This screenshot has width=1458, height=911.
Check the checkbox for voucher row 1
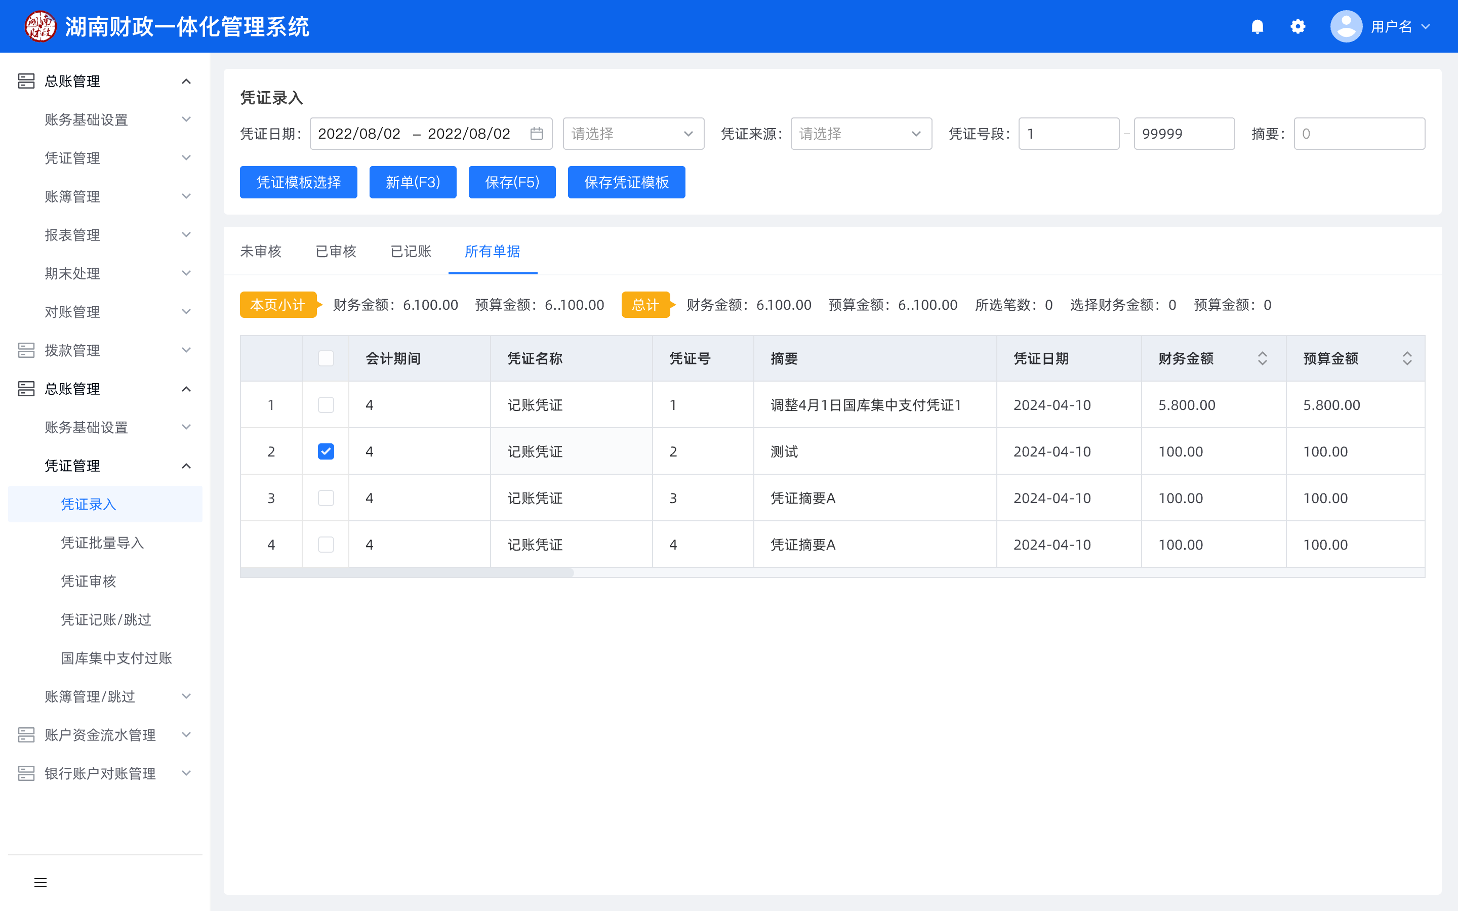click(x=326, y=405)
